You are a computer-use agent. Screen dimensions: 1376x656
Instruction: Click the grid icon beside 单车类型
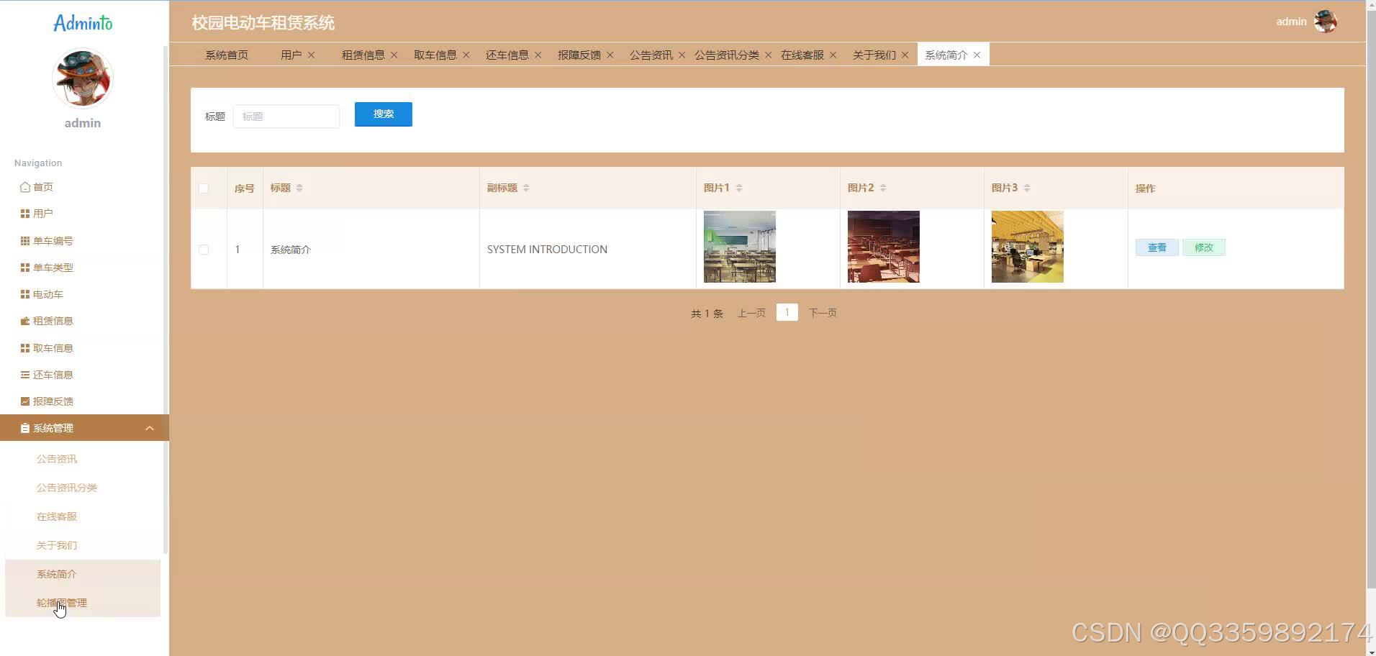(x=25, y=268)
